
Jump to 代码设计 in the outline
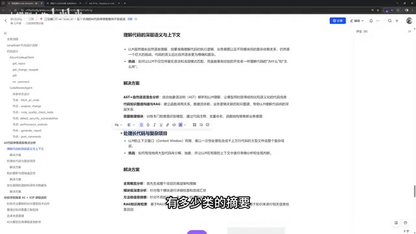pos(12,51)
